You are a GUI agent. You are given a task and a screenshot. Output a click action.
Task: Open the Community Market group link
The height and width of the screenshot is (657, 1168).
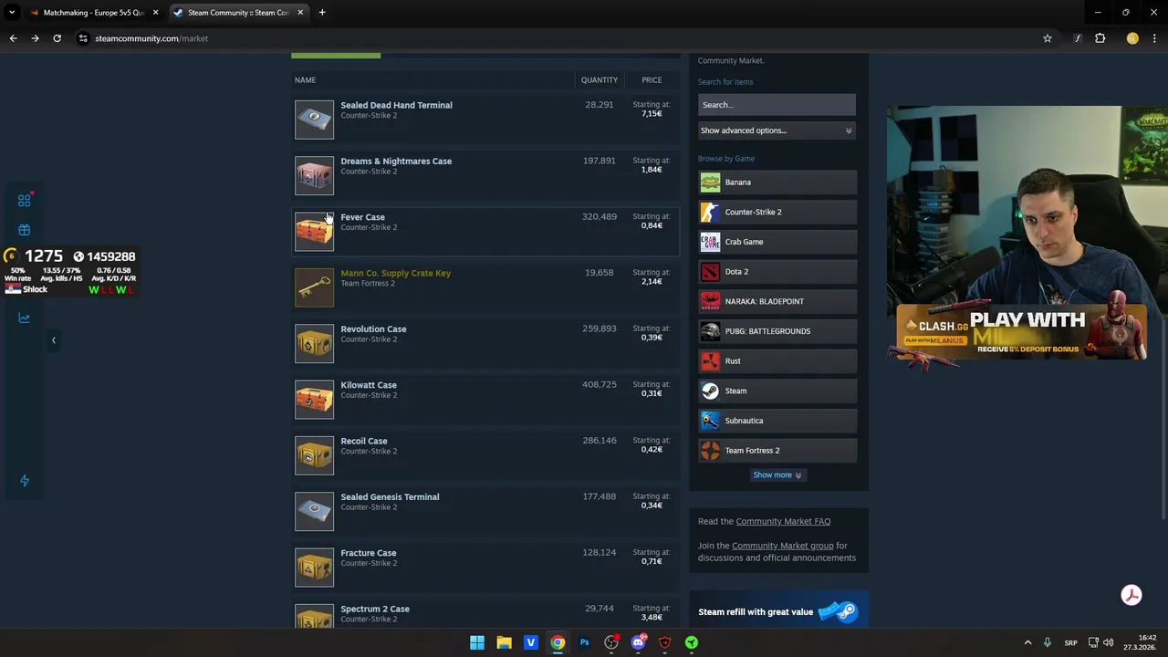[782, 546]
